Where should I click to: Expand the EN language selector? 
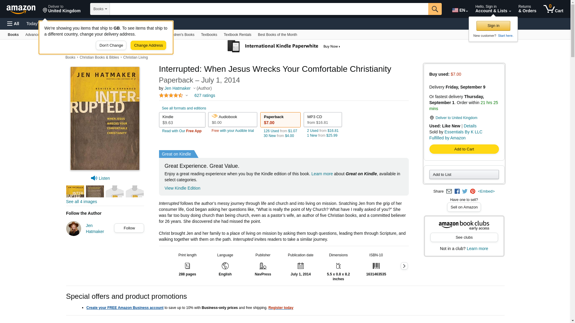coord(460,10)
